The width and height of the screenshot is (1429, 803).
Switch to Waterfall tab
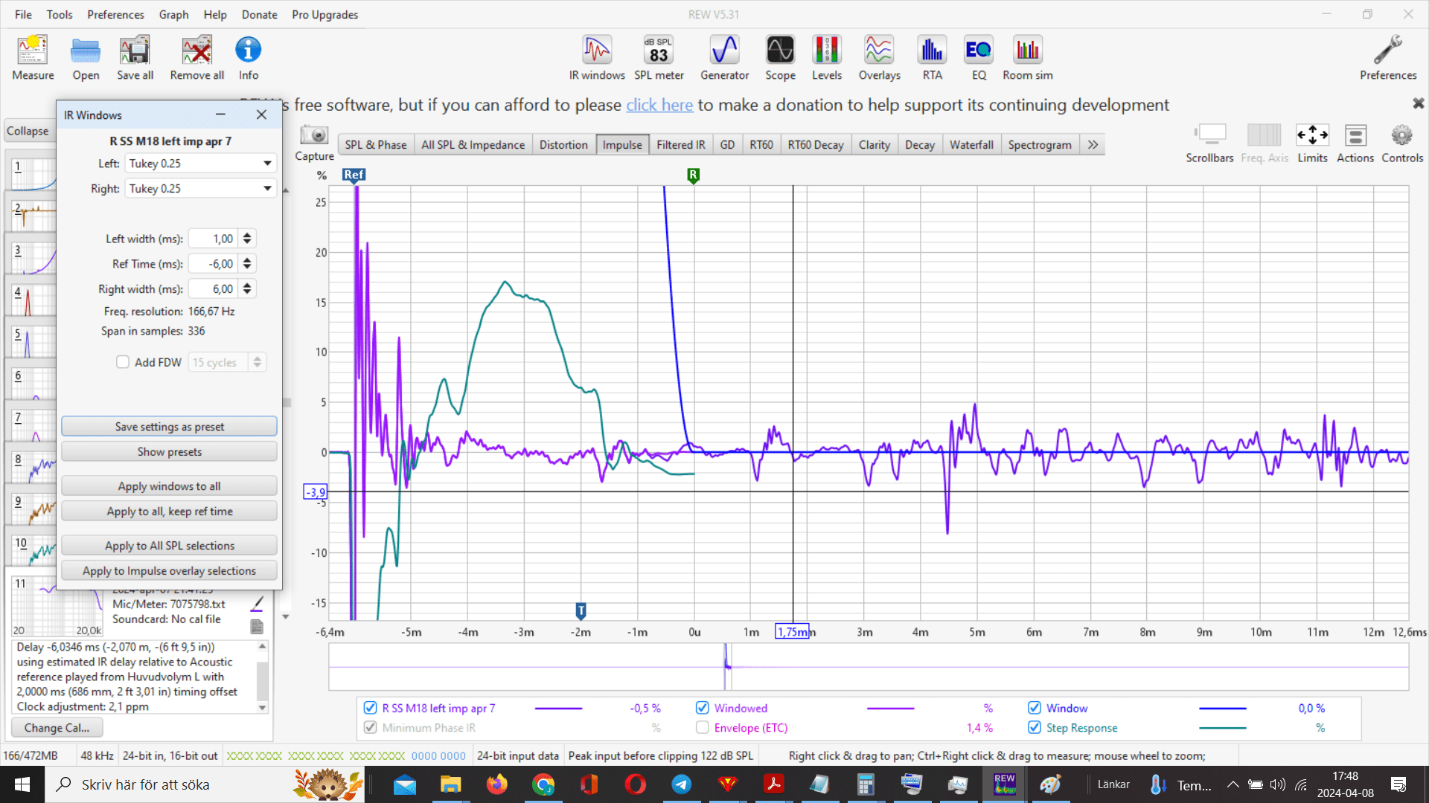pos(971,144)
